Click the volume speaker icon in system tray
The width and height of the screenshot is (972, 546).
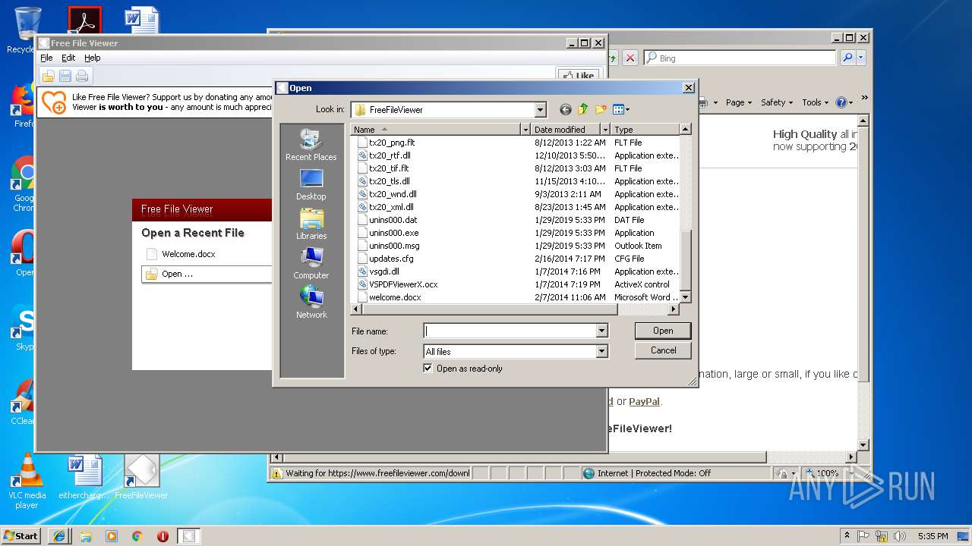[x=900, y=536]
